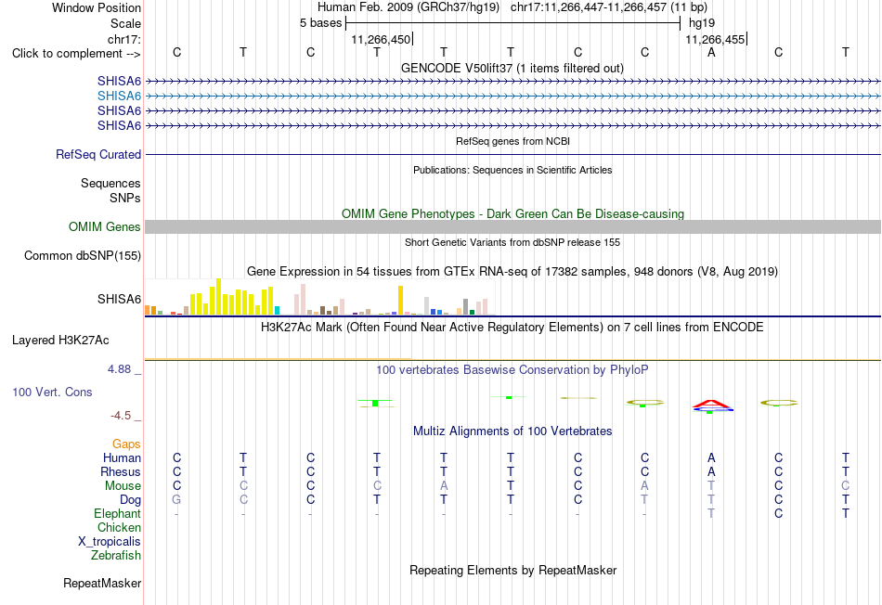Open the "OMIM Gene Phenotypes" green title

(x=512, y=213)
